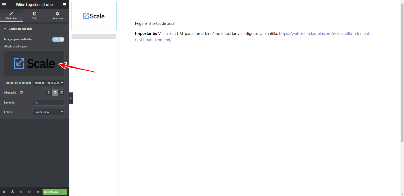Open the Enlace dropdown
The height and width of the screenshot is (196, 404).
tap(49, 112)
